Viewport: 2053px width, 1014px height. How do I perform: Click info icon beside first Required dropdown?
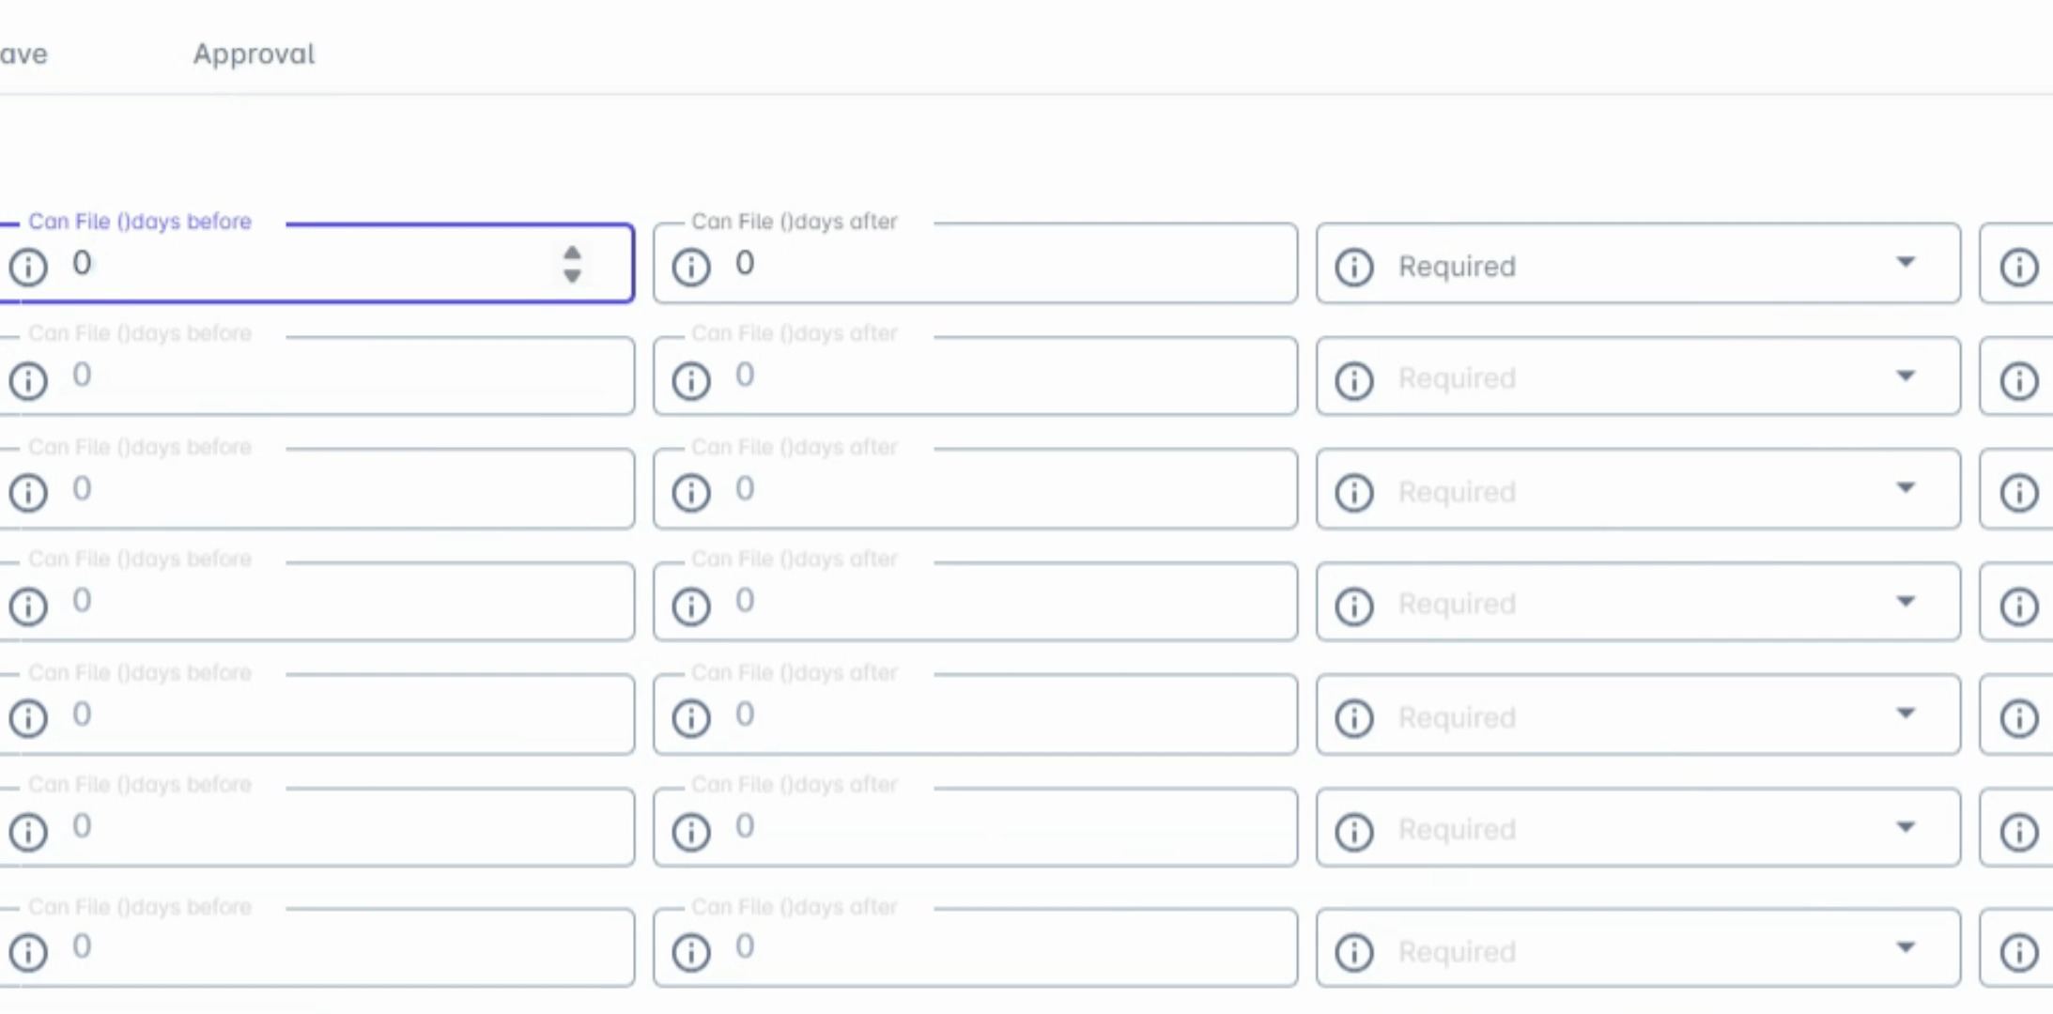pyautogui.click(x=1354, y=267)
